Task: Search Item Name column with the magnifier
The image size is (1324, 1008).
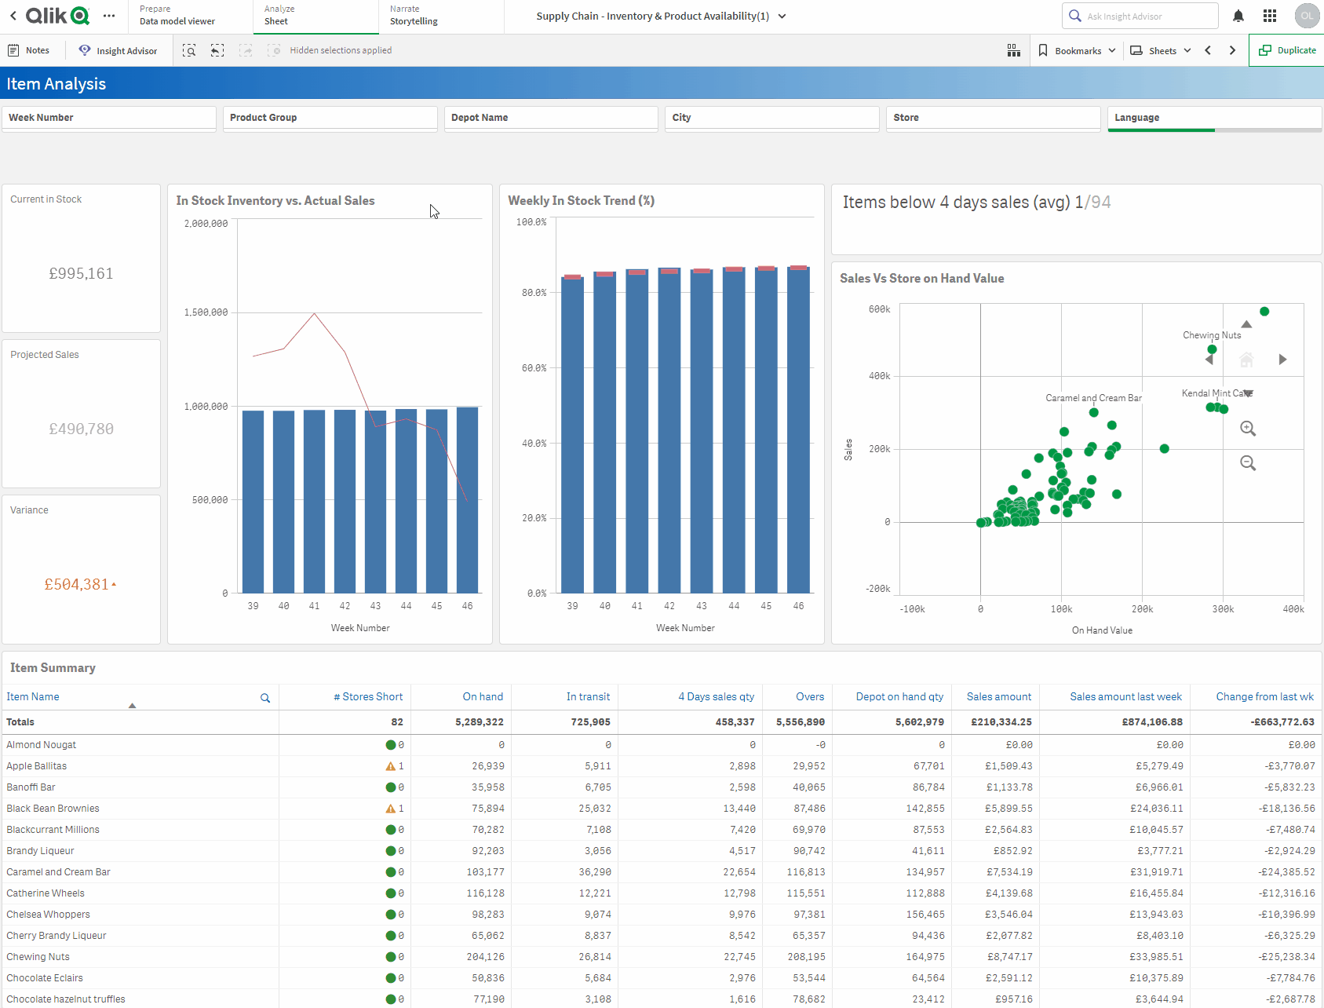Action: pyautogui.click(x=264, y=697)
